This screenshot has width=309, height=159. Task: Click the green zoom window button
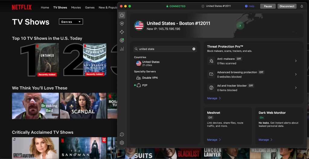click(130, 6)
